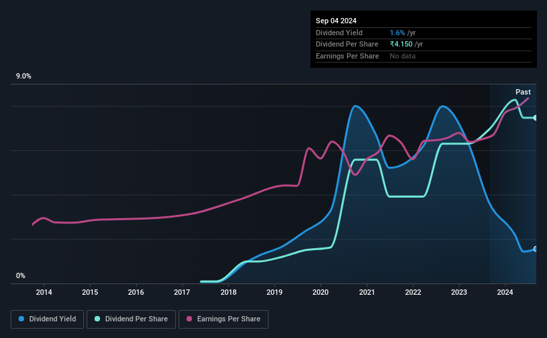Click the 2022 x-axis year label
The image size is (547, 338).
pos(413,292)
